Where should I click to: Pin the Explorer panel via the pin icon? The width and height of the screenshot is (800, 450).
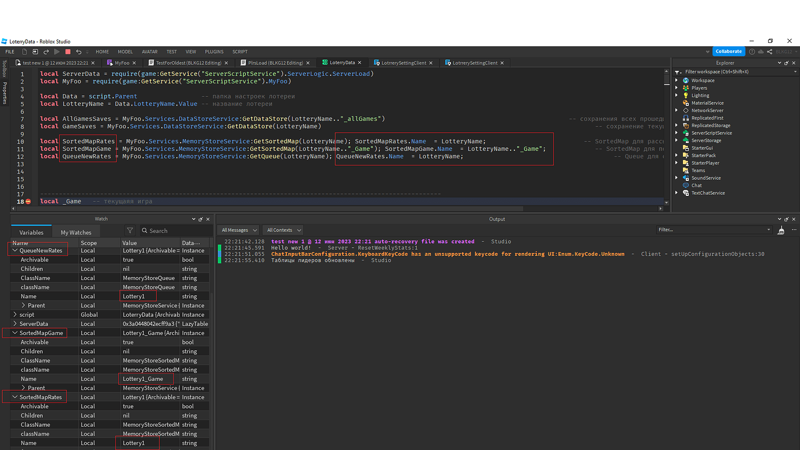tap(786, 63)
